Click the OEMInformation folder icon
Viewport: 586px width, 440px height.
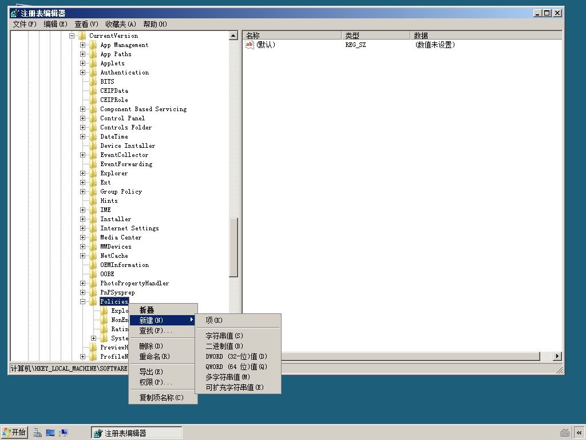tap(93, 265)
